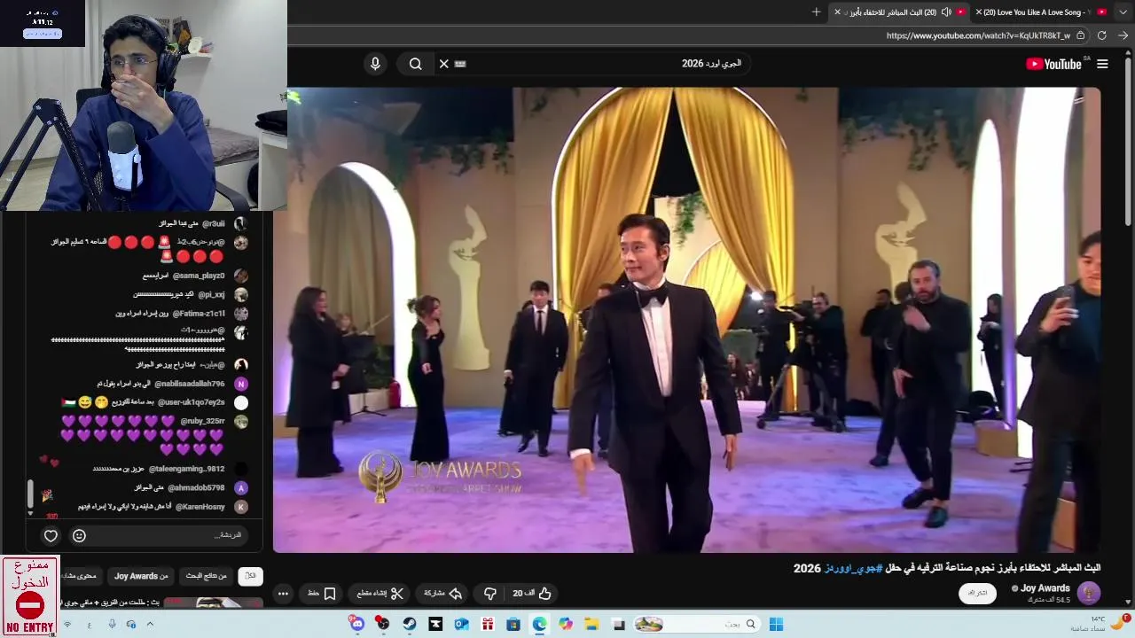Close the live broadcast browser tab
This screenshot has width=1135, height=638.
coord(837,12)
